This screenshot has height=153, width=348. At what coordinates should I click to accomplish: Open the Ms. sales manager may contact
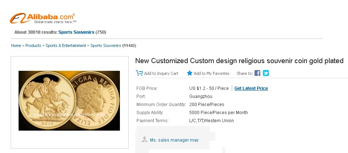tap(174, 140)
